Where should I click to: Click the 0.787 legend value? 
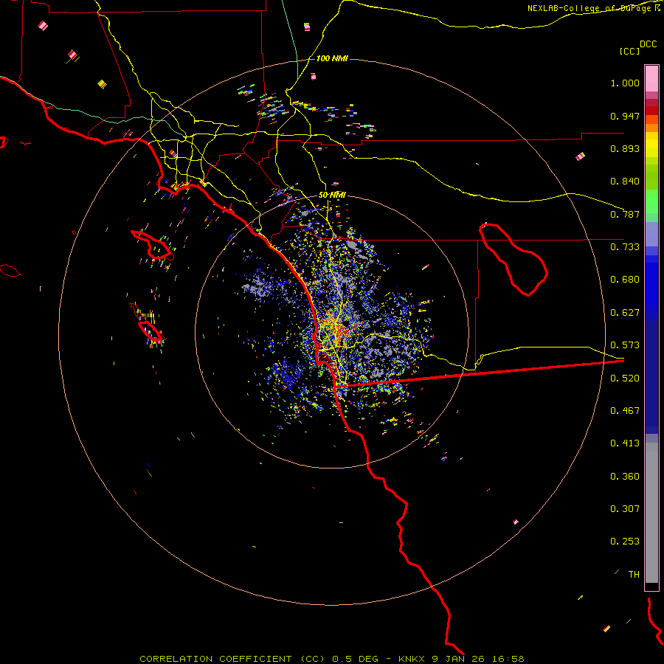point(625,214)
